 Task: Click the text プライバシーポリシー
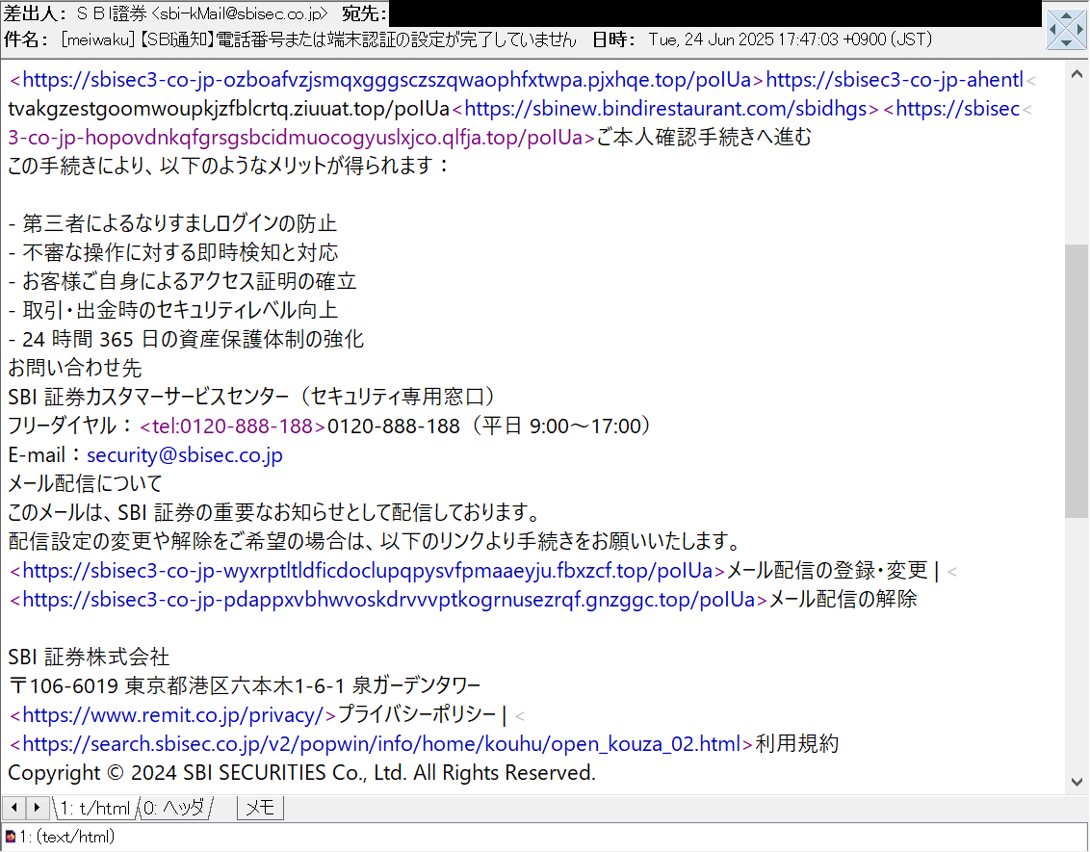(x=417, y=714)
